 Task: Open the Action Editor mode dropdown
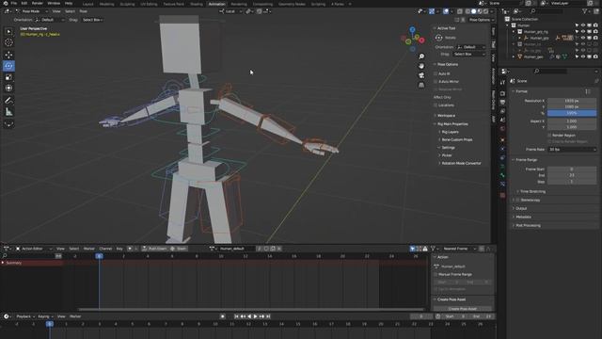coord(34,249)
